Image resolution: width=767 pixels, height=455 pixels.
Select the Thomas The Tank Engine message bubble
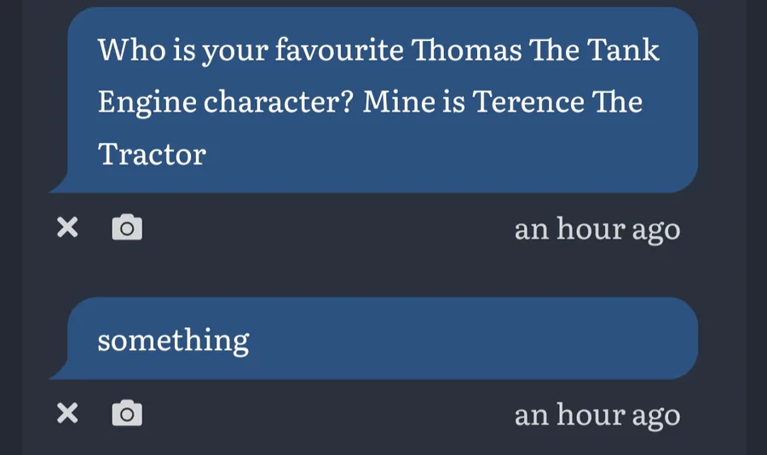click(374, 100)
